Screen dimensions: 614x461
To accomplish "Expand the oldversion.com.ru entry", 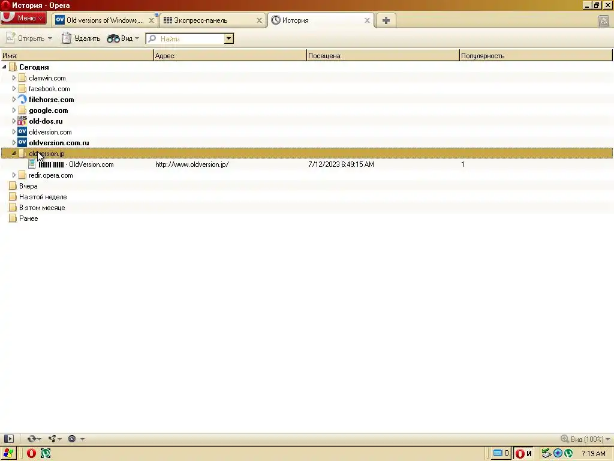I will coord(14,143).
